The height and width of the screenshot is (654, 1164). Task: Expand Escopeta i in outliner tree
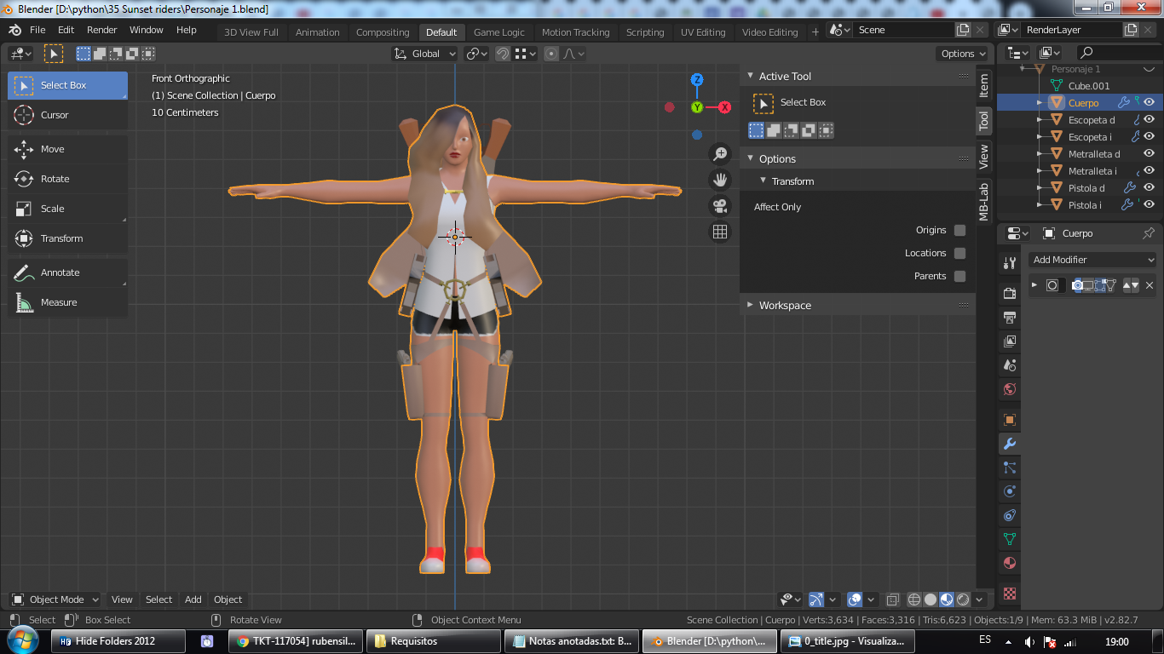(1040, 136)
